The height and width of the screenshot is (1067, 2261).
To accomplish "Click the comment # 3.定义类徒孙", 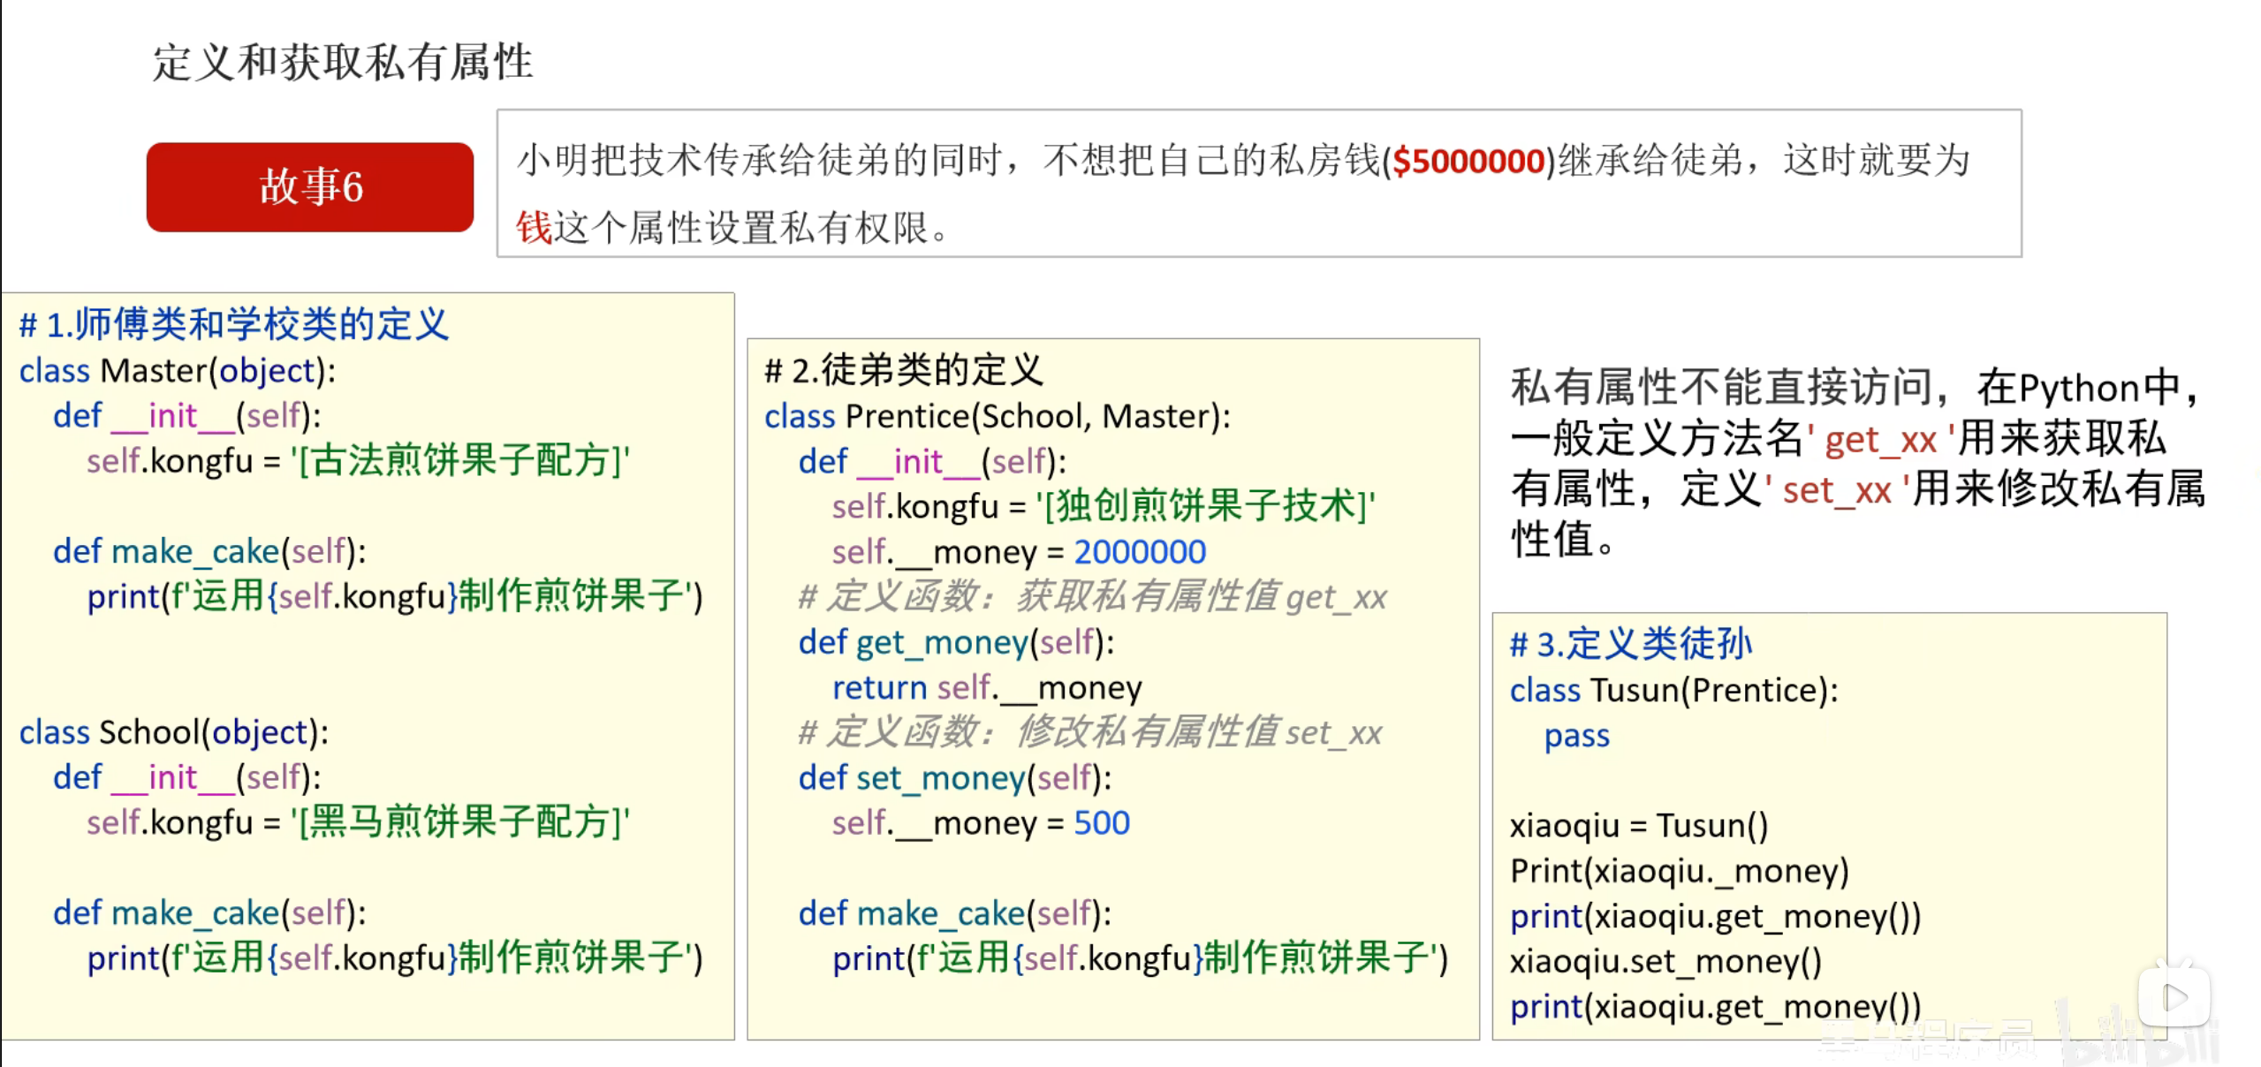I will [x=1630, y=644].
